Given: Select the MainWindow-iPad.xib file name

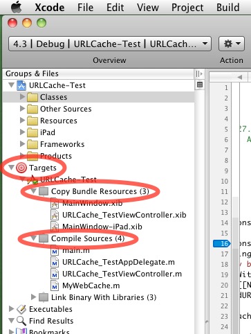Looking at the screenshot, I should coord(102,227).
